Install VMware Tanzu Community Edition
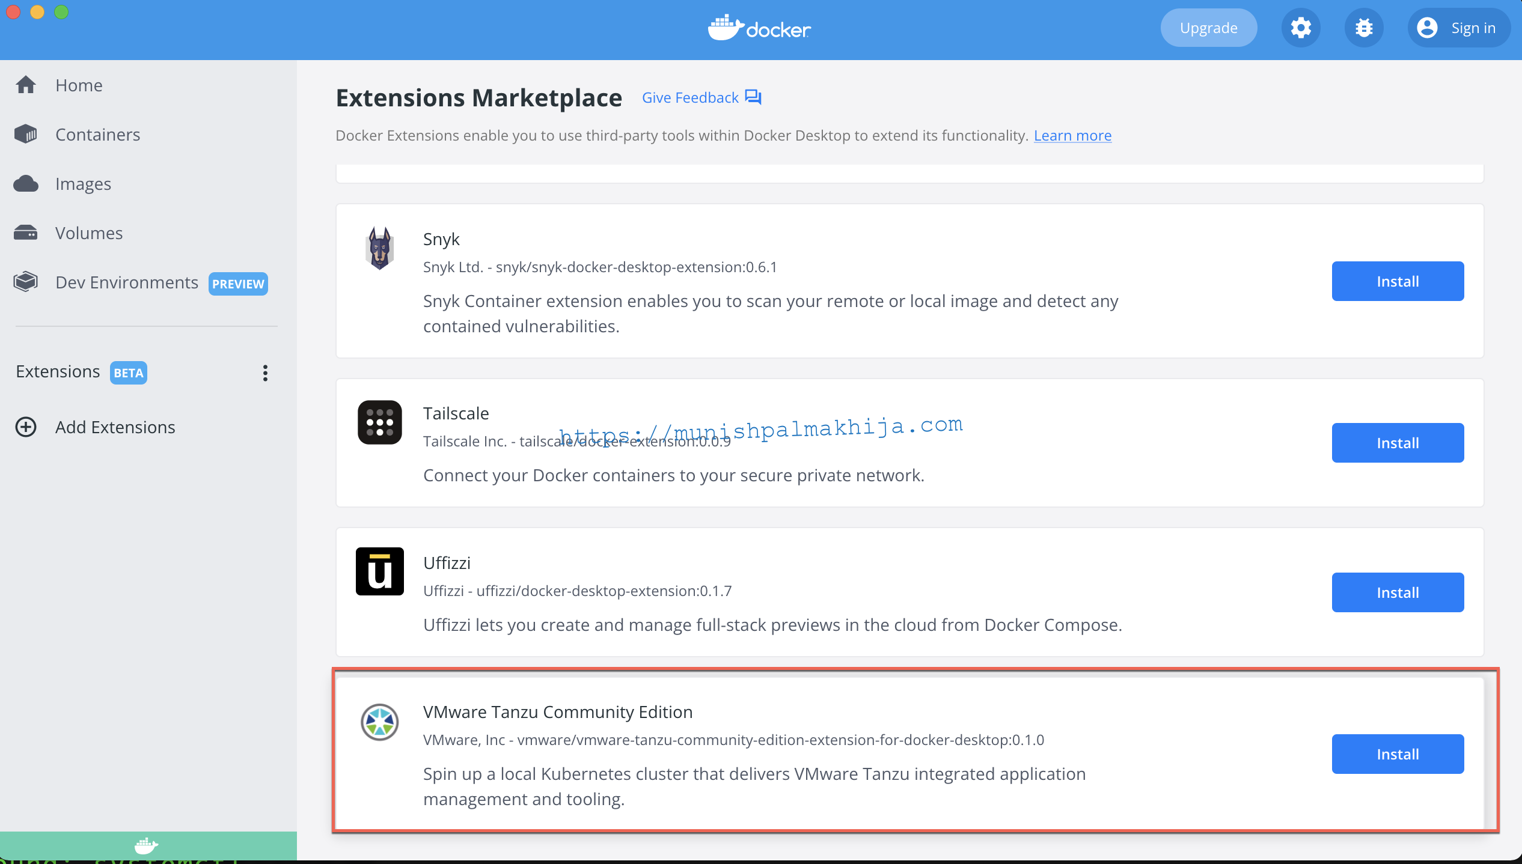This screenshot has height=864, width=1522. (x=1398, y=754)
